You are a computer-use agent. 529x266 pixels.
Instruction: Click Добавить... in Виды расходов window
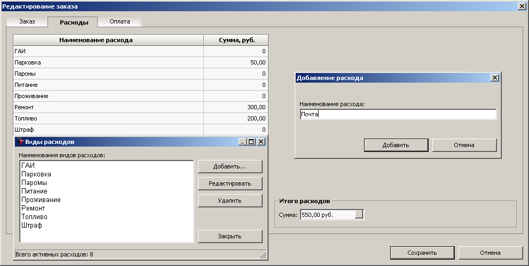[x=230, y=166]
